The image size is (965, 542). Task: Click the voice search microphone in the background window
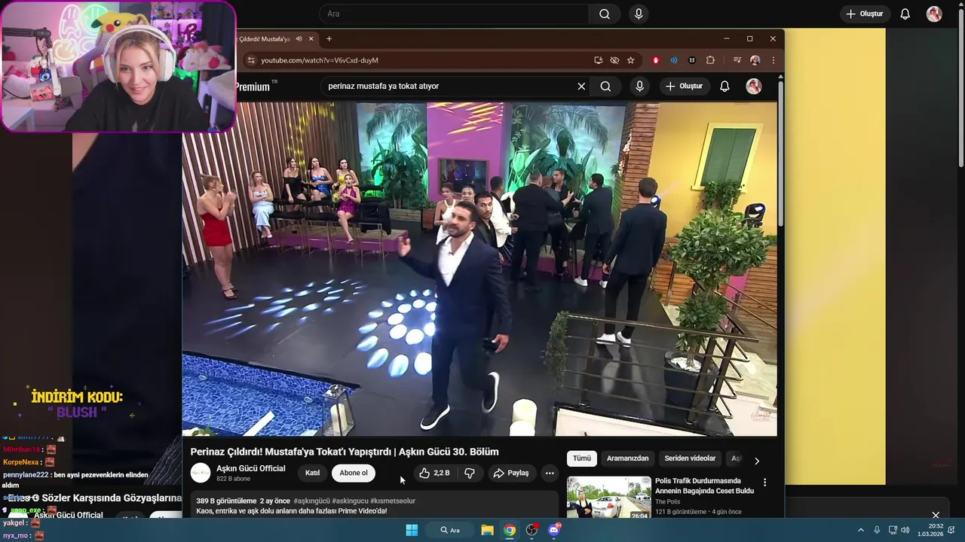coord(639,14)
